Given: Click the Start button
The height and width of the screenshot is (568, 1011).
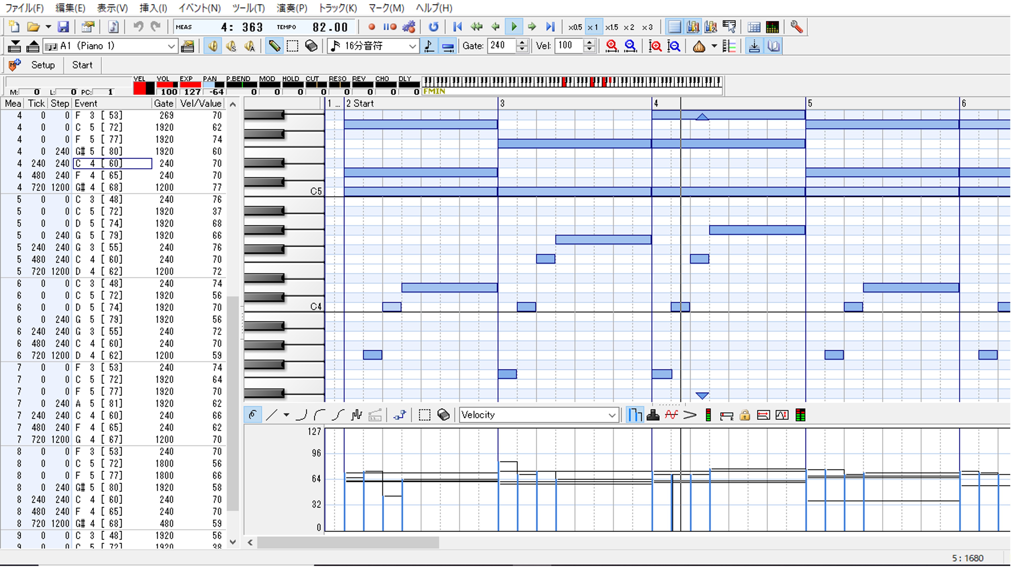Looking at the screenshot, I should click(82, 65).
